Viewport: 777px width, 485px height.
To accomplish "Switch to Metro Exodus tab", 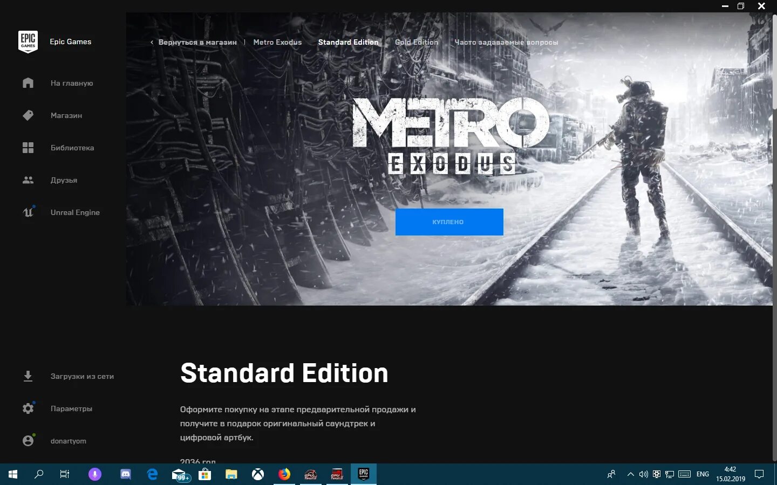I will [277, 42].
